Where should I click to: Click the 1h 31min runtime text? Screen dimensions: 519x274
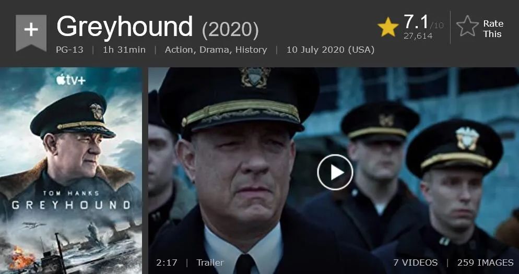coord(124,50)
